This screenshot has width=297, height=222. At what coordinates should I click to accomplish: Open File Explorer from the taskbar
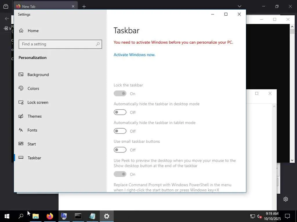click(35, 216)
